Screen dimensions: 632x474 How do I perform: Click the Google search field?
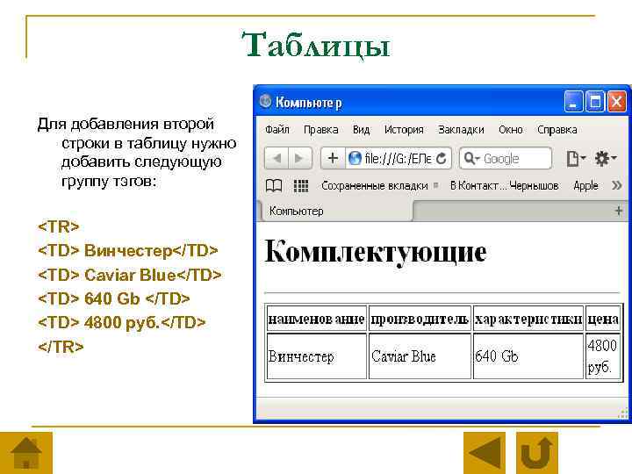coord(506,158)
